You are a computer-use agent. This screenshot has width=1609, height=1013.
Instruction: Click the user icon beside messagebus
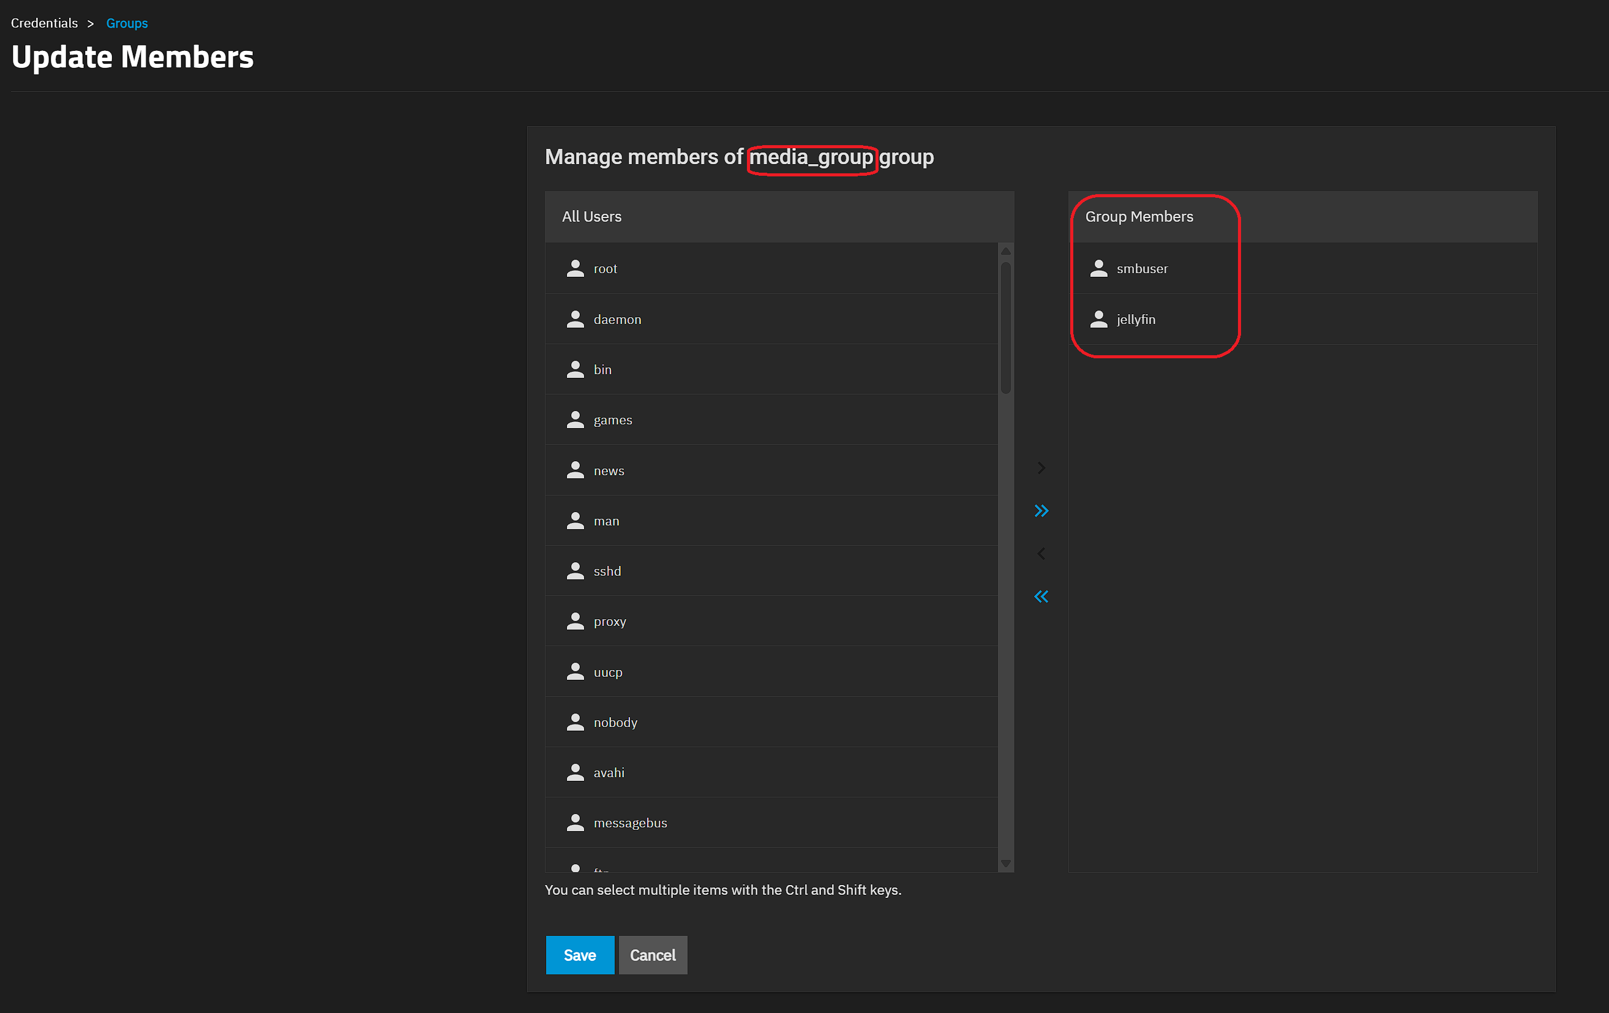point(576,823)
